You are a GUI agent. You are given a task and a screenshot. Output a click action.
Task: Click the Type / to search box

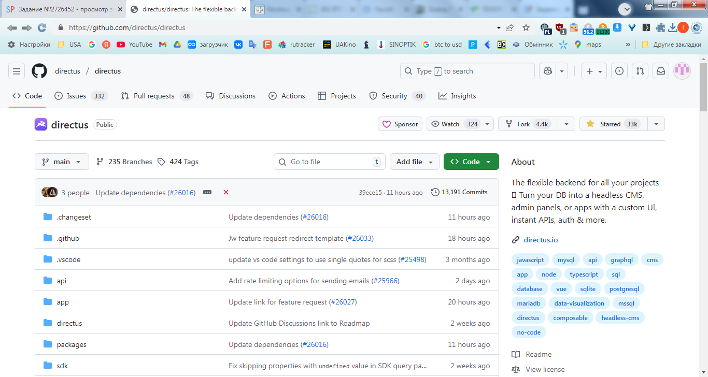(468, 71)
